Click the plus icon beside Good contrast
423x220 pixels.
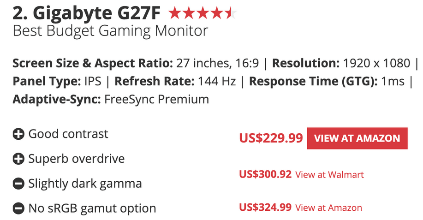(x=18, y=134)
